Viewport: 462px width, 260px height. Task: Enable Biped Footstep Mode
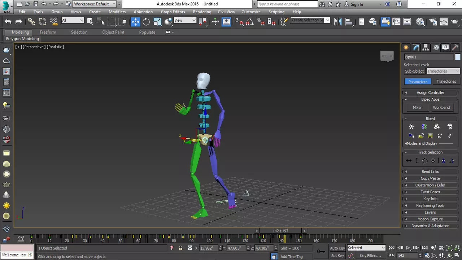click(x=424, y=126)
